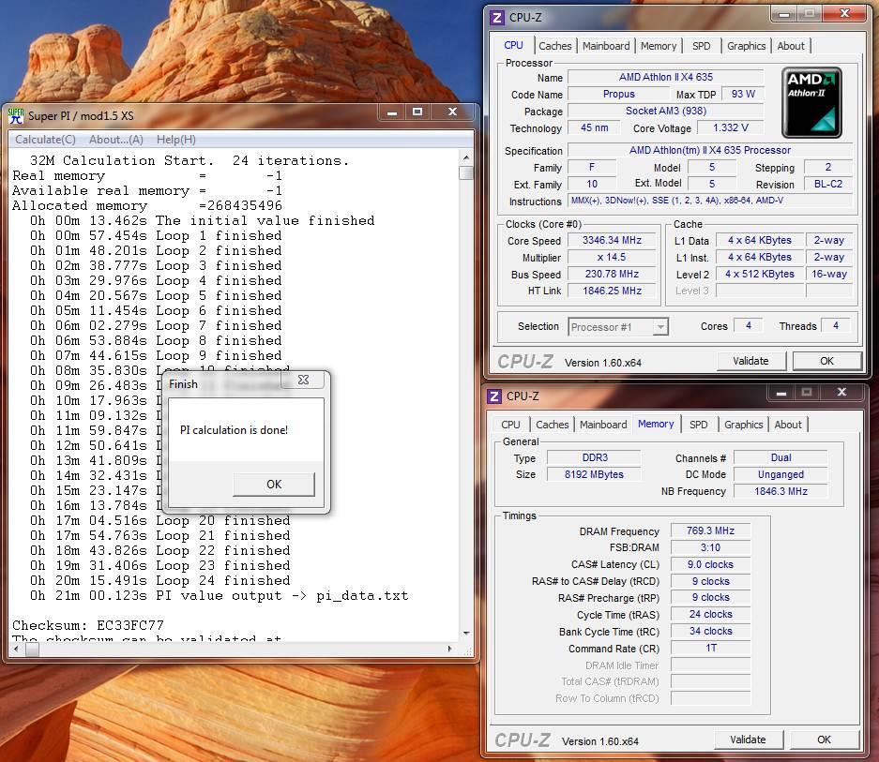Click the PI value output pi_data.txt line
Viewport: 879px width, 762px height.
coord(220,595)
